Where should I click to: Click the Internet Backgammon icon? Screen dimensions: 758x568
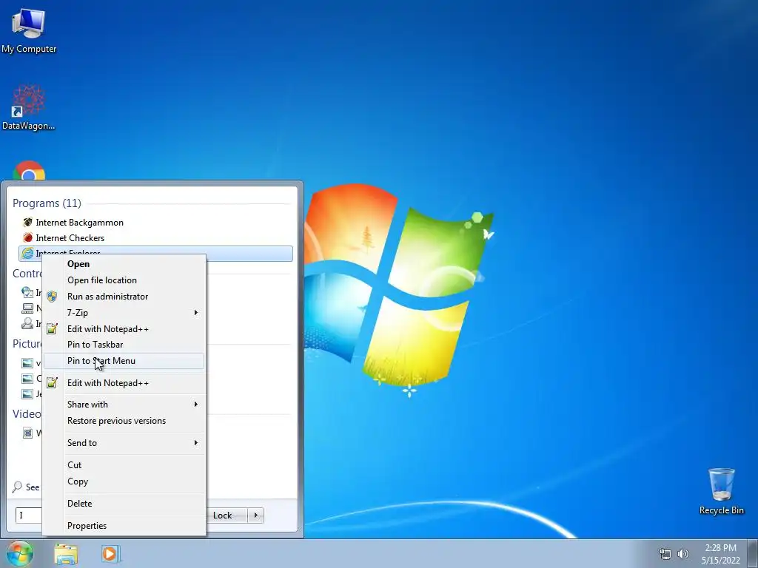tap(27, 222)
